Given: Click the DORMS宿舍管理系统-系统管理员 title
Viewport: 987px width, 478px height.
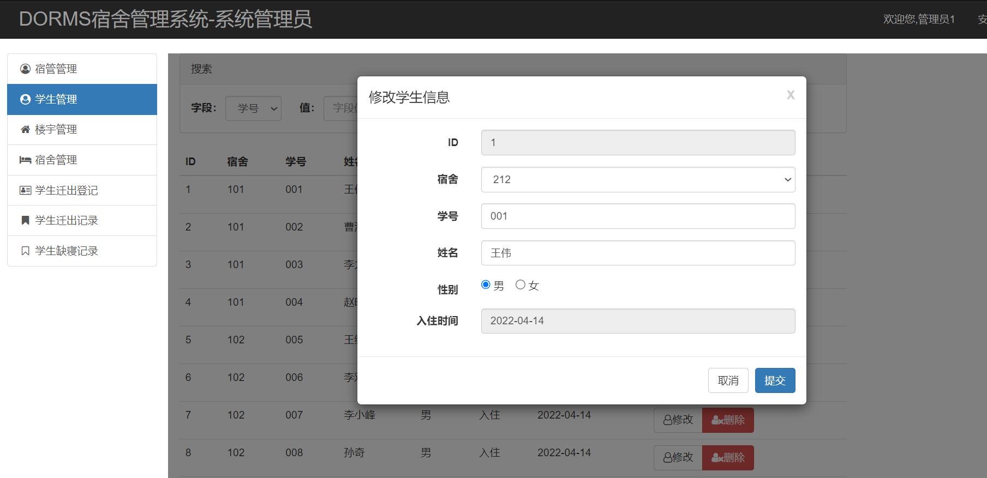Looking at the screenshot, I should [x=165, y=19].
